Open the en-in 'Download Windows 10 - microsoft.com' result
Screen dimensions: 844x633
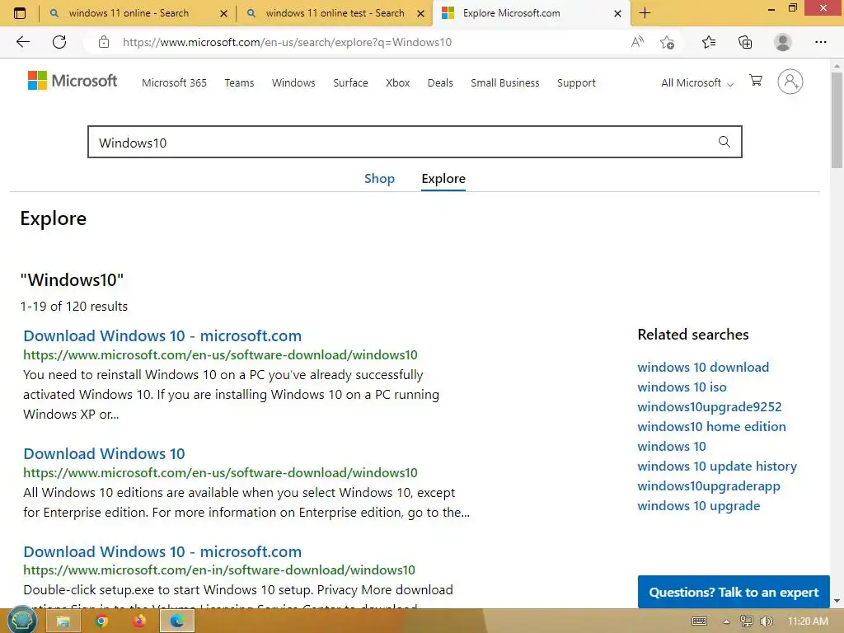[x=162, y=551]
